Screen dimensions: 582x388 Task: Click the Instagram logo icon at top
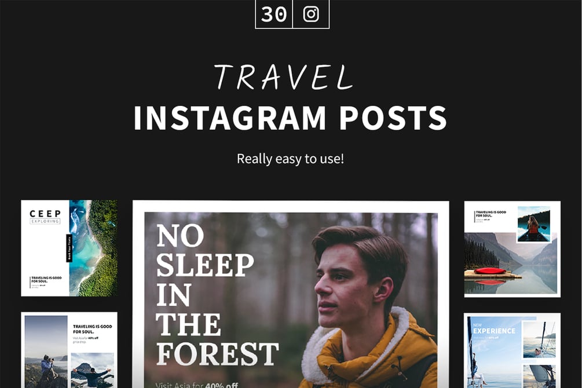coord(311,14)
